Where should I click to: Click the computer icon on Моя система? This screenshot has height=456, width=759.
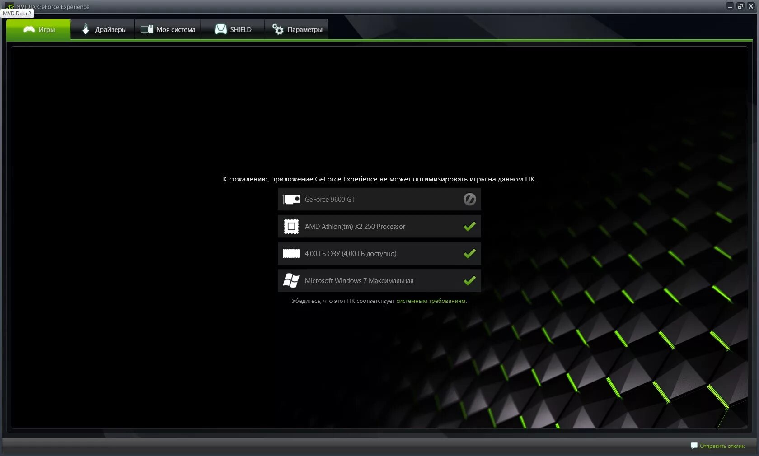pos(147,29)
